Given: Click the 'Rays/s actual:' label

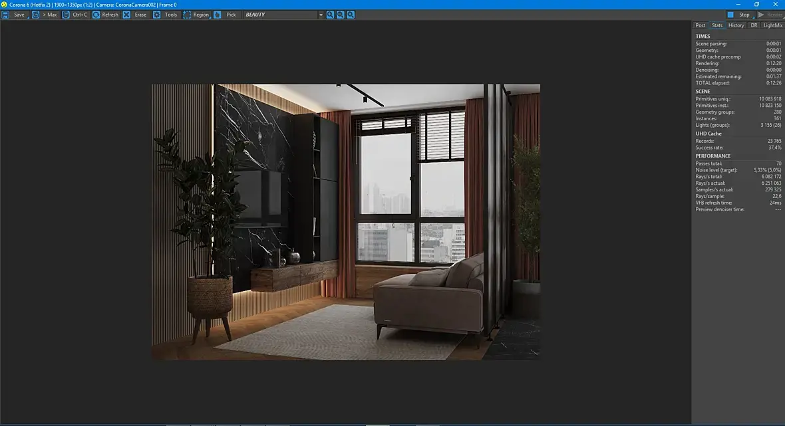Looking at the screenshot, I should coord(710,183).
